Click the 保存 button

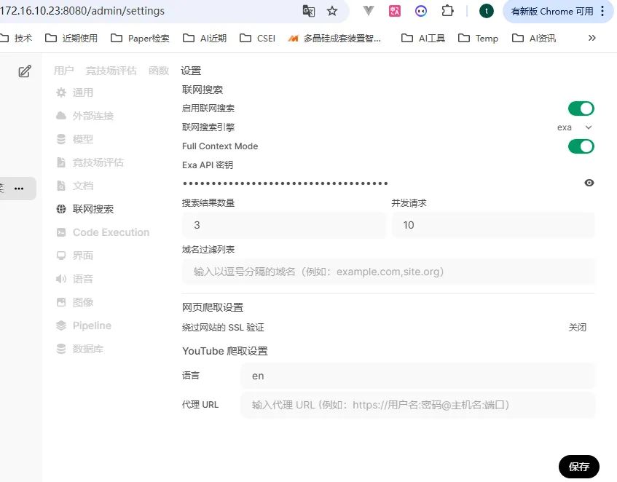(579, 467)
